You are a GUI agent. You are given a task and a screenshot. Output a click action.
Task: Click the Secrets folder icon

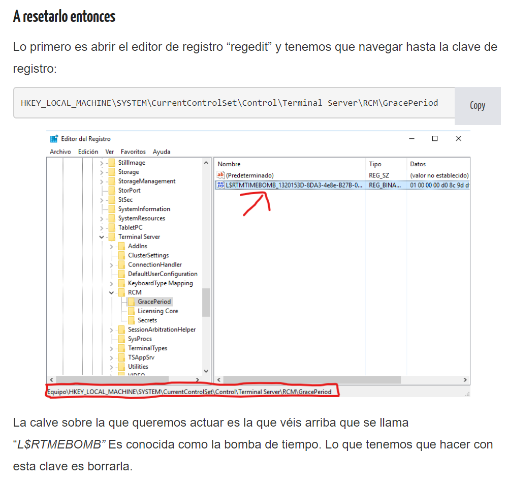click(x=131, y=320)
